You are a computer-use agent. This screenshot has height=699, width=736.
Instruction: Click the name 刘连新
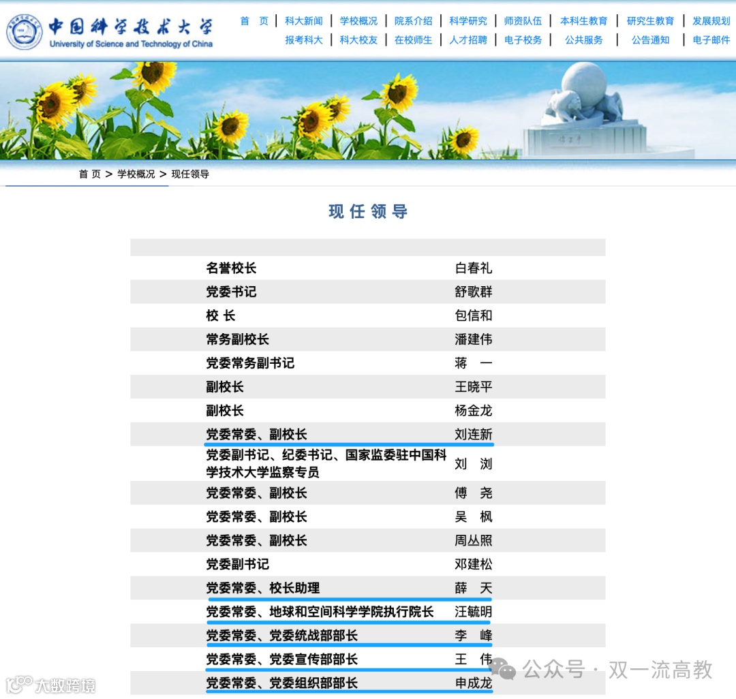[x=473, y=435]
